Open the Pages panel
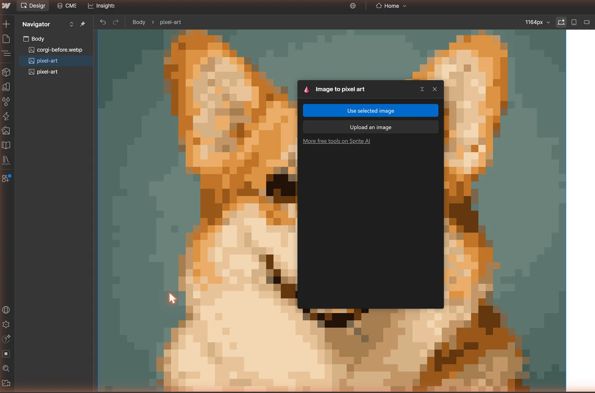Viewport: 595px width, 393px height. coord(6,39)
